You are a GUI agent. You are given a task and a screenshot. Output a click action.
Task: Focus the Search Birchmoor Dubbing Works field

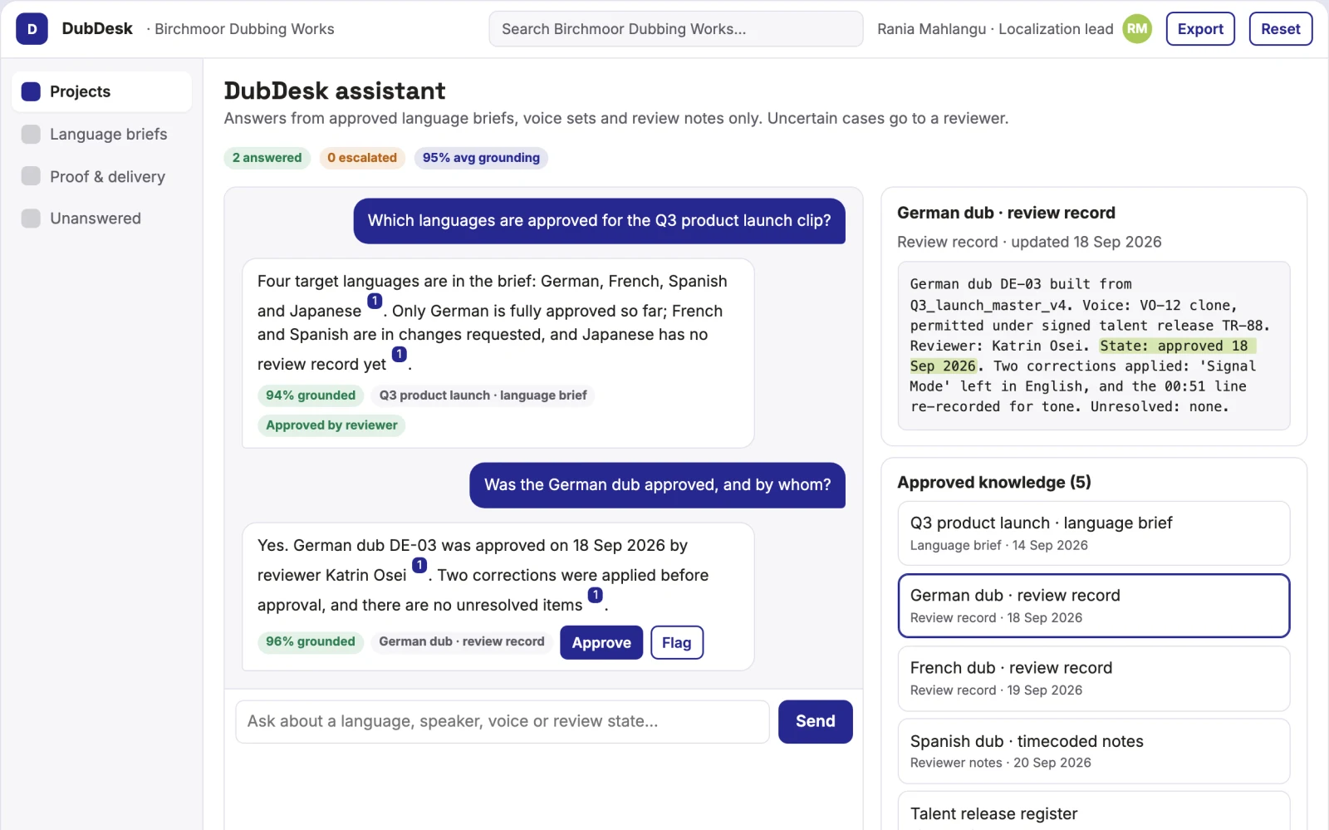[x=676, y=29]
